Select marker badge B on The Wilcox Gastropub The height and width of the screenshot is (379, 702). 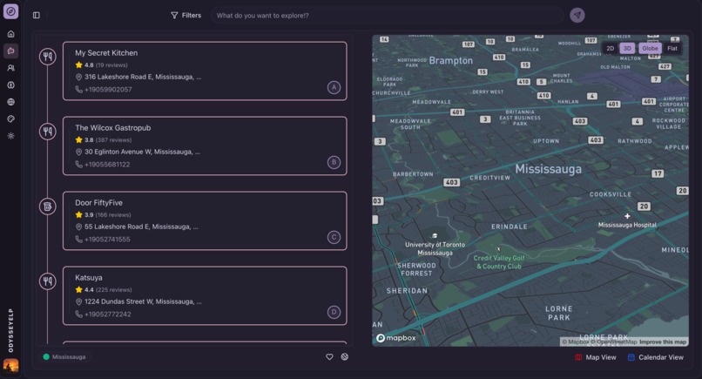point(334,162)
